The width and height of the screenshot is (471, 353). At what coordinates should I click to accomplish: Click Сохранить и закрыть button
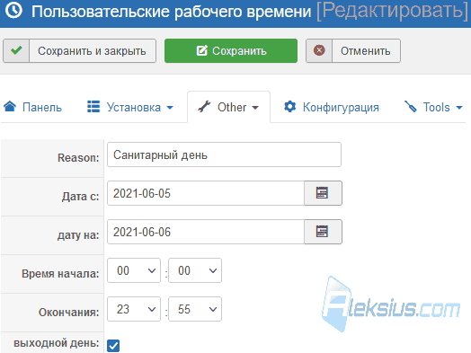[80, 50]
